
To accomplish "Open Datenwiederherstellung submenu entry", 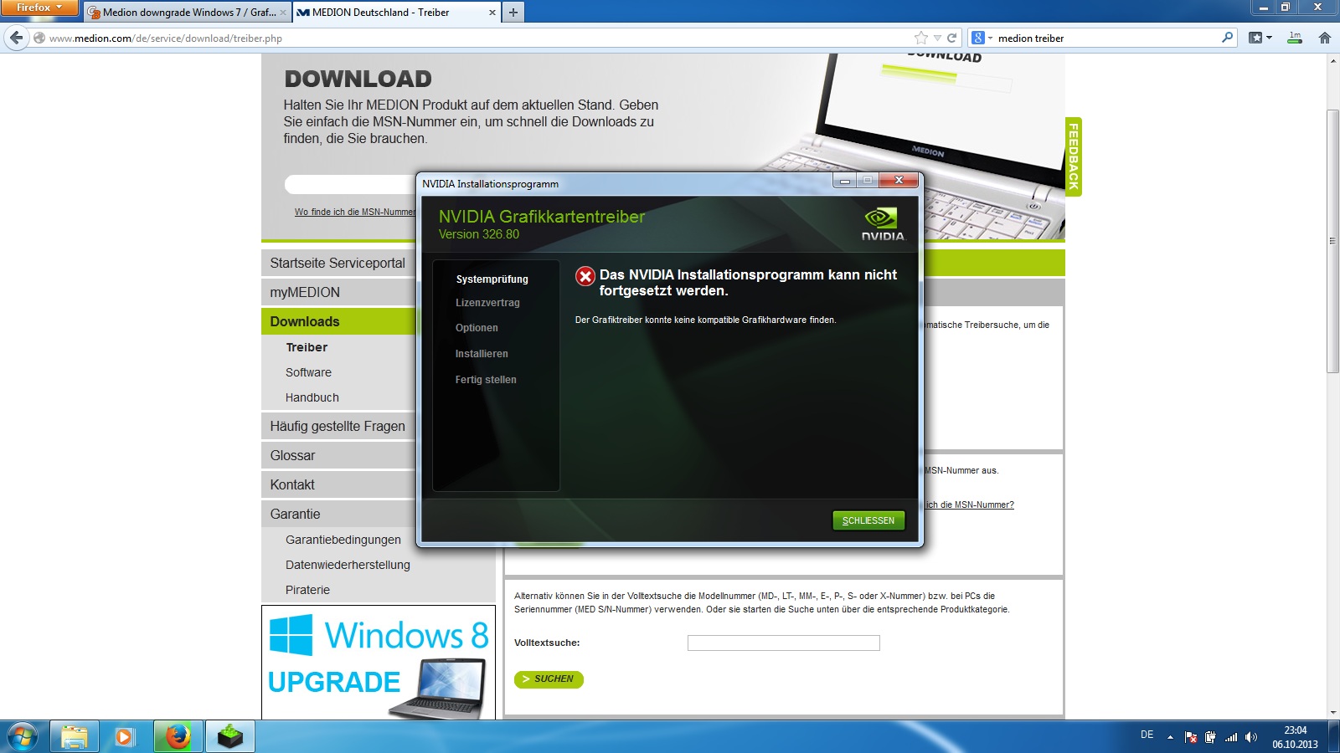I will pos(348,565).
